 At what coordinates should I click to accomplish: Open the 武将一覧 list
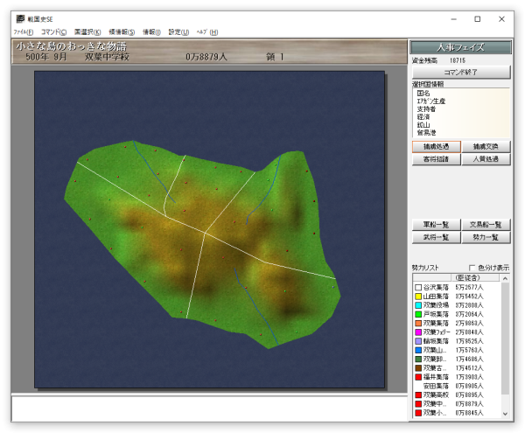point(436,237)
